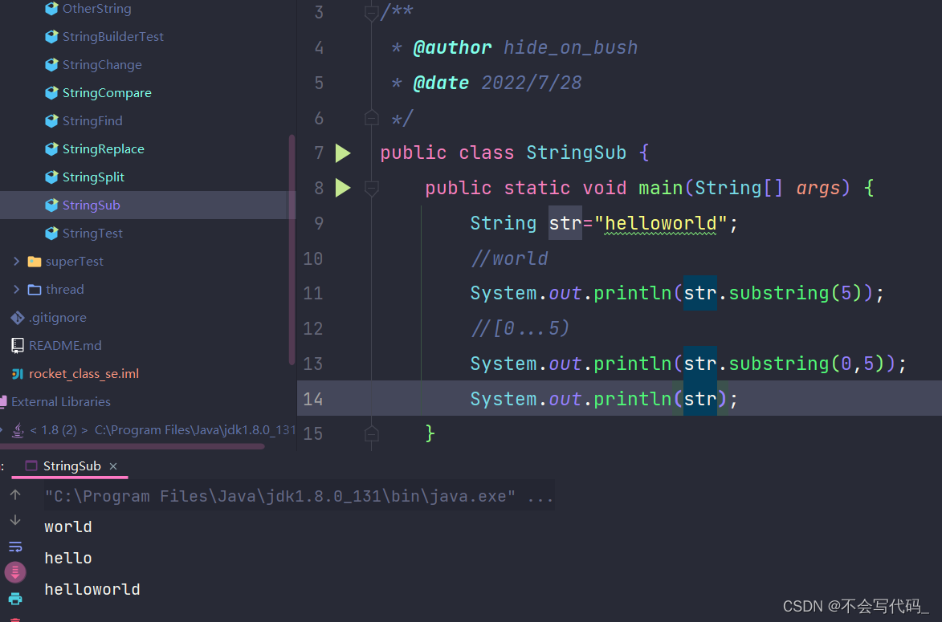Viewport: 942px width, 622px height.
Task: Open StringReplace class file
Action: tap(104, 149)
